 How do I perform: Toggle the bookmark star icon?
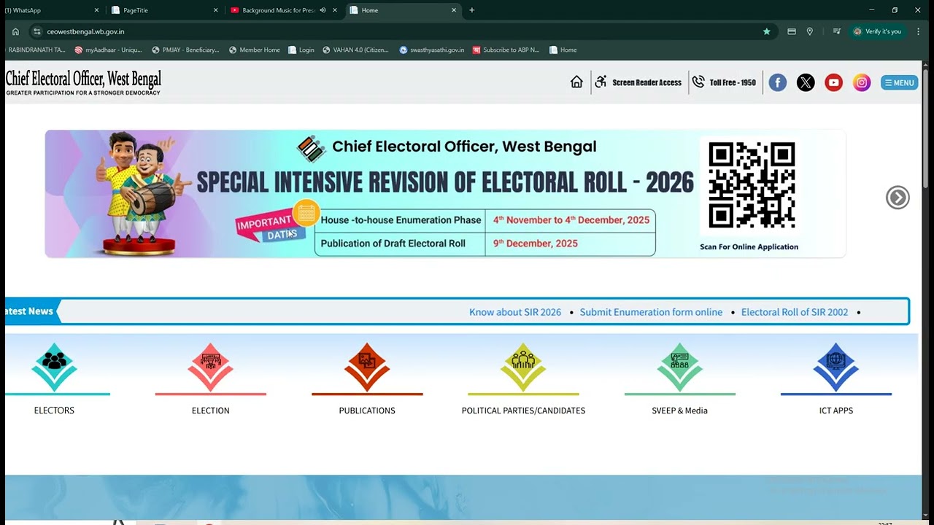point(766,31)
